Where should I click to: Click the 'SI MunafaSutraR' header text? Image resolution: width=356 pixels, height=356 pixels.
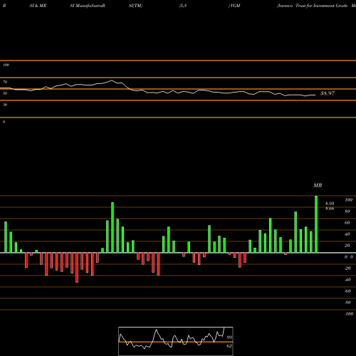(x=88, y=6)
